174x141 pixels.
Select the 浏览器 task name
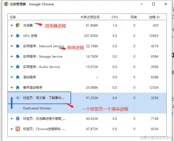tap(28, 25)
